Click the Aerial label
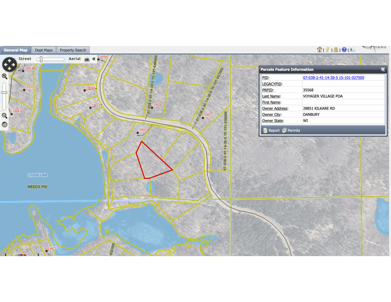391x302 pixels. pos(75,59)
